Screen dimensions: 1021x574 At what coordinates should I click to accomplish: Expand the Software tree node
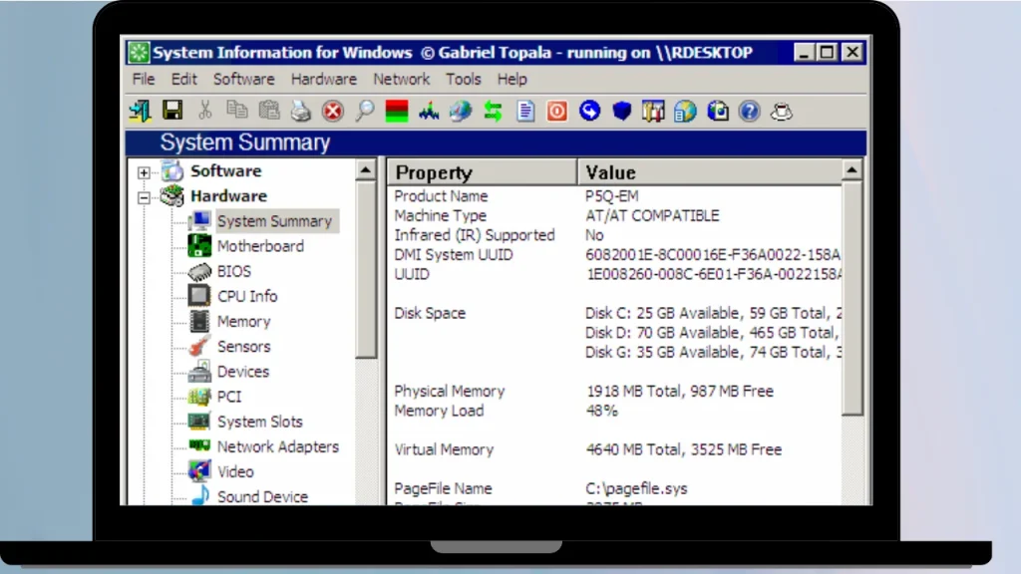[x=144, y=172]
